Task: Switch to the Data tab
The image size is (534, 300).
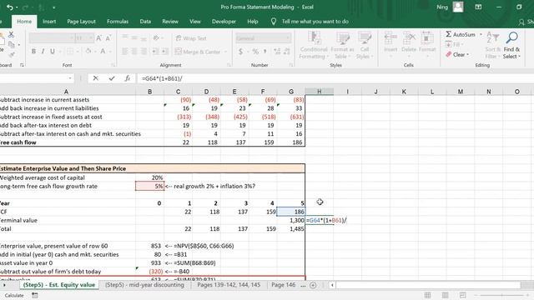Action: [x=145, y=22]
